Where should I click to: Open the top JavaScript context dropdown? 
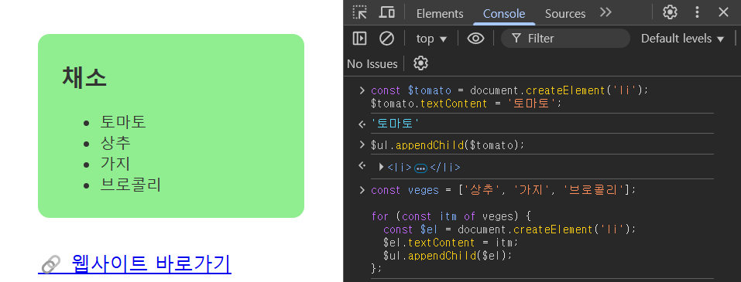pos(431,39)
